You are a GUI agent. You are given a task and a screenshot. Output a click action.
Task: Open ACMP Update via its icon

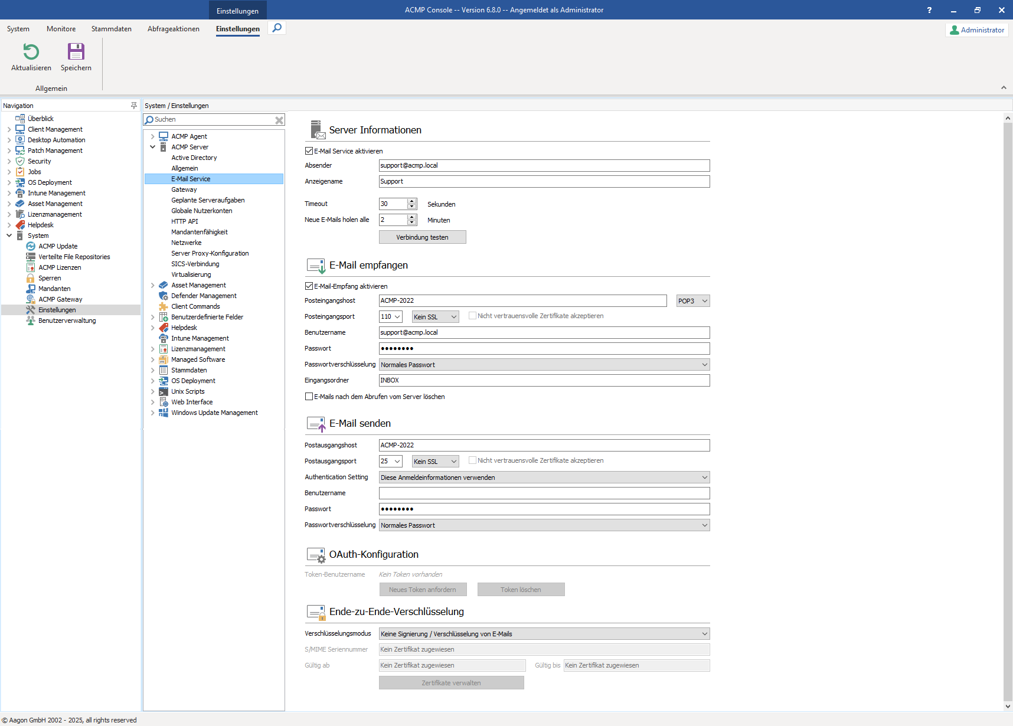pos(31,246)
